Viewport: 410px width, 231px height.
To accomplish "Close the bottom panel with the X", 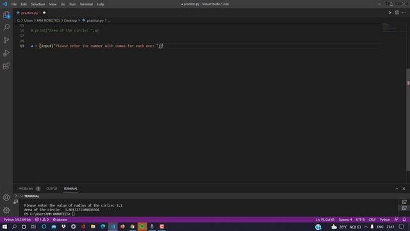I will click(404, 189).
